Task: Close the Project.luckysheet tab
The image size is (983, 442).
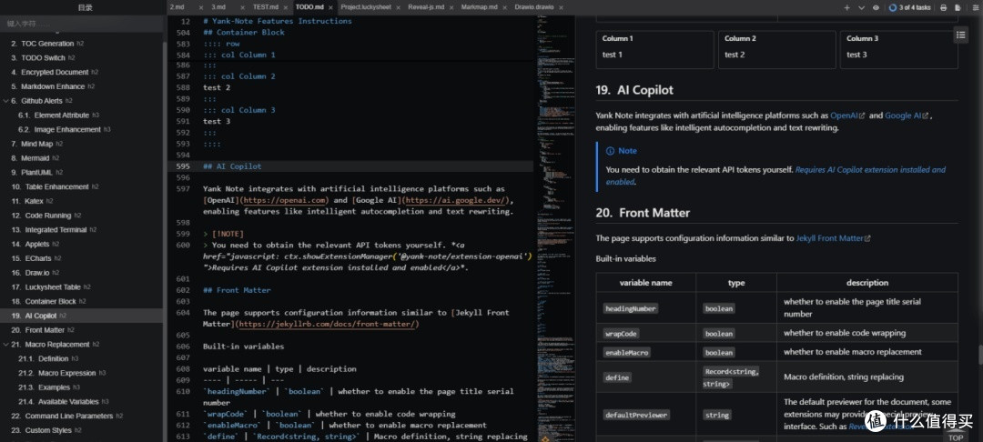Action: (399, 7)
